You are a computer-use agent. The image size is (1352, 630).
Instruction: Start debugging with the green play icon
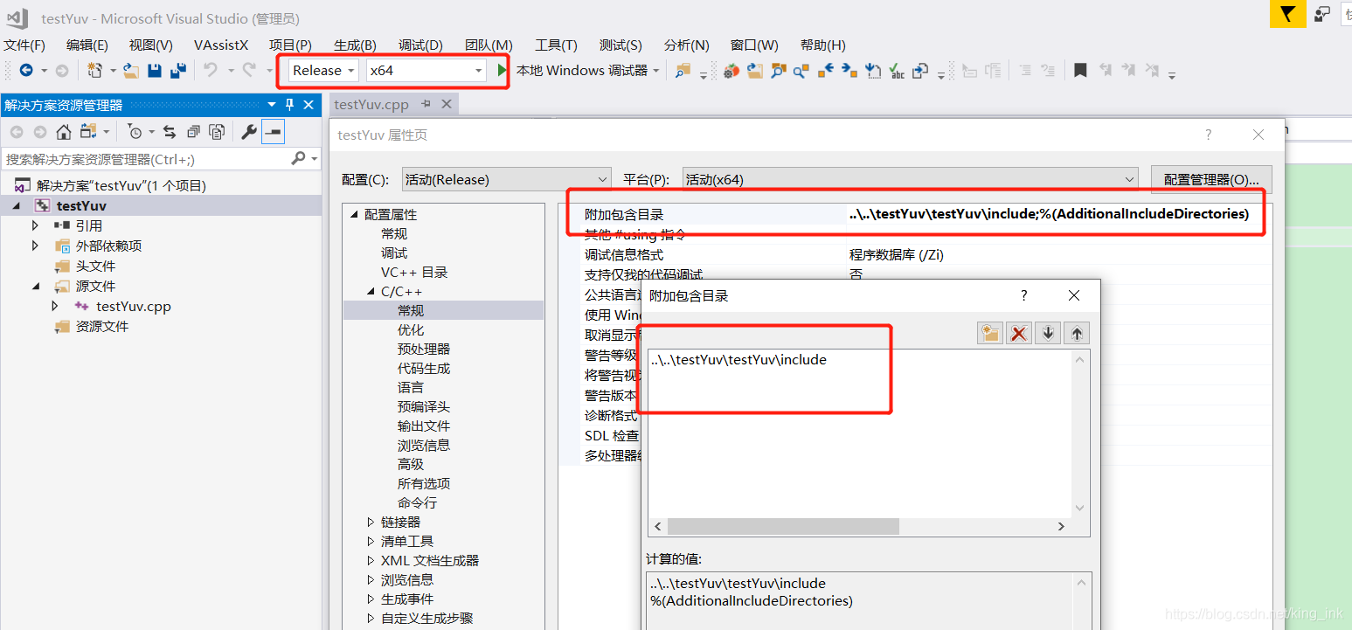click(502, 70)
